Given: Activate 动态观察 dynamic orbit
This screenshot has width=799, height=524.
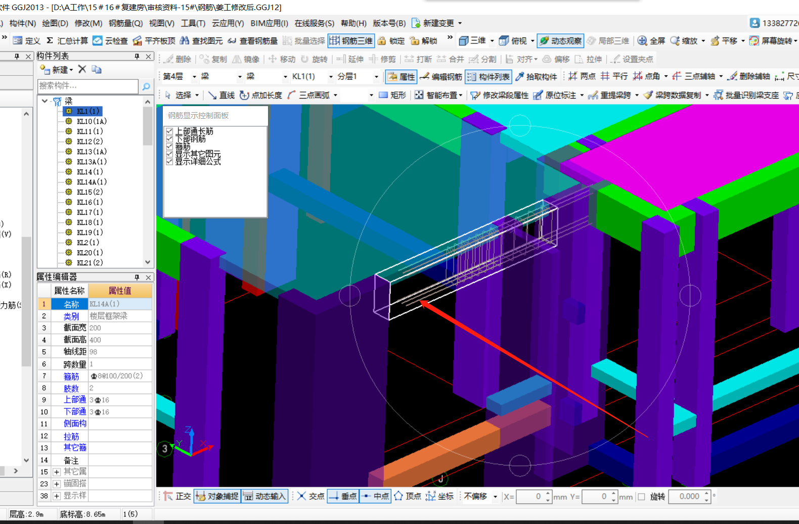Looking at the screenshot, I should pyautogui.click(x=560, y=40).
